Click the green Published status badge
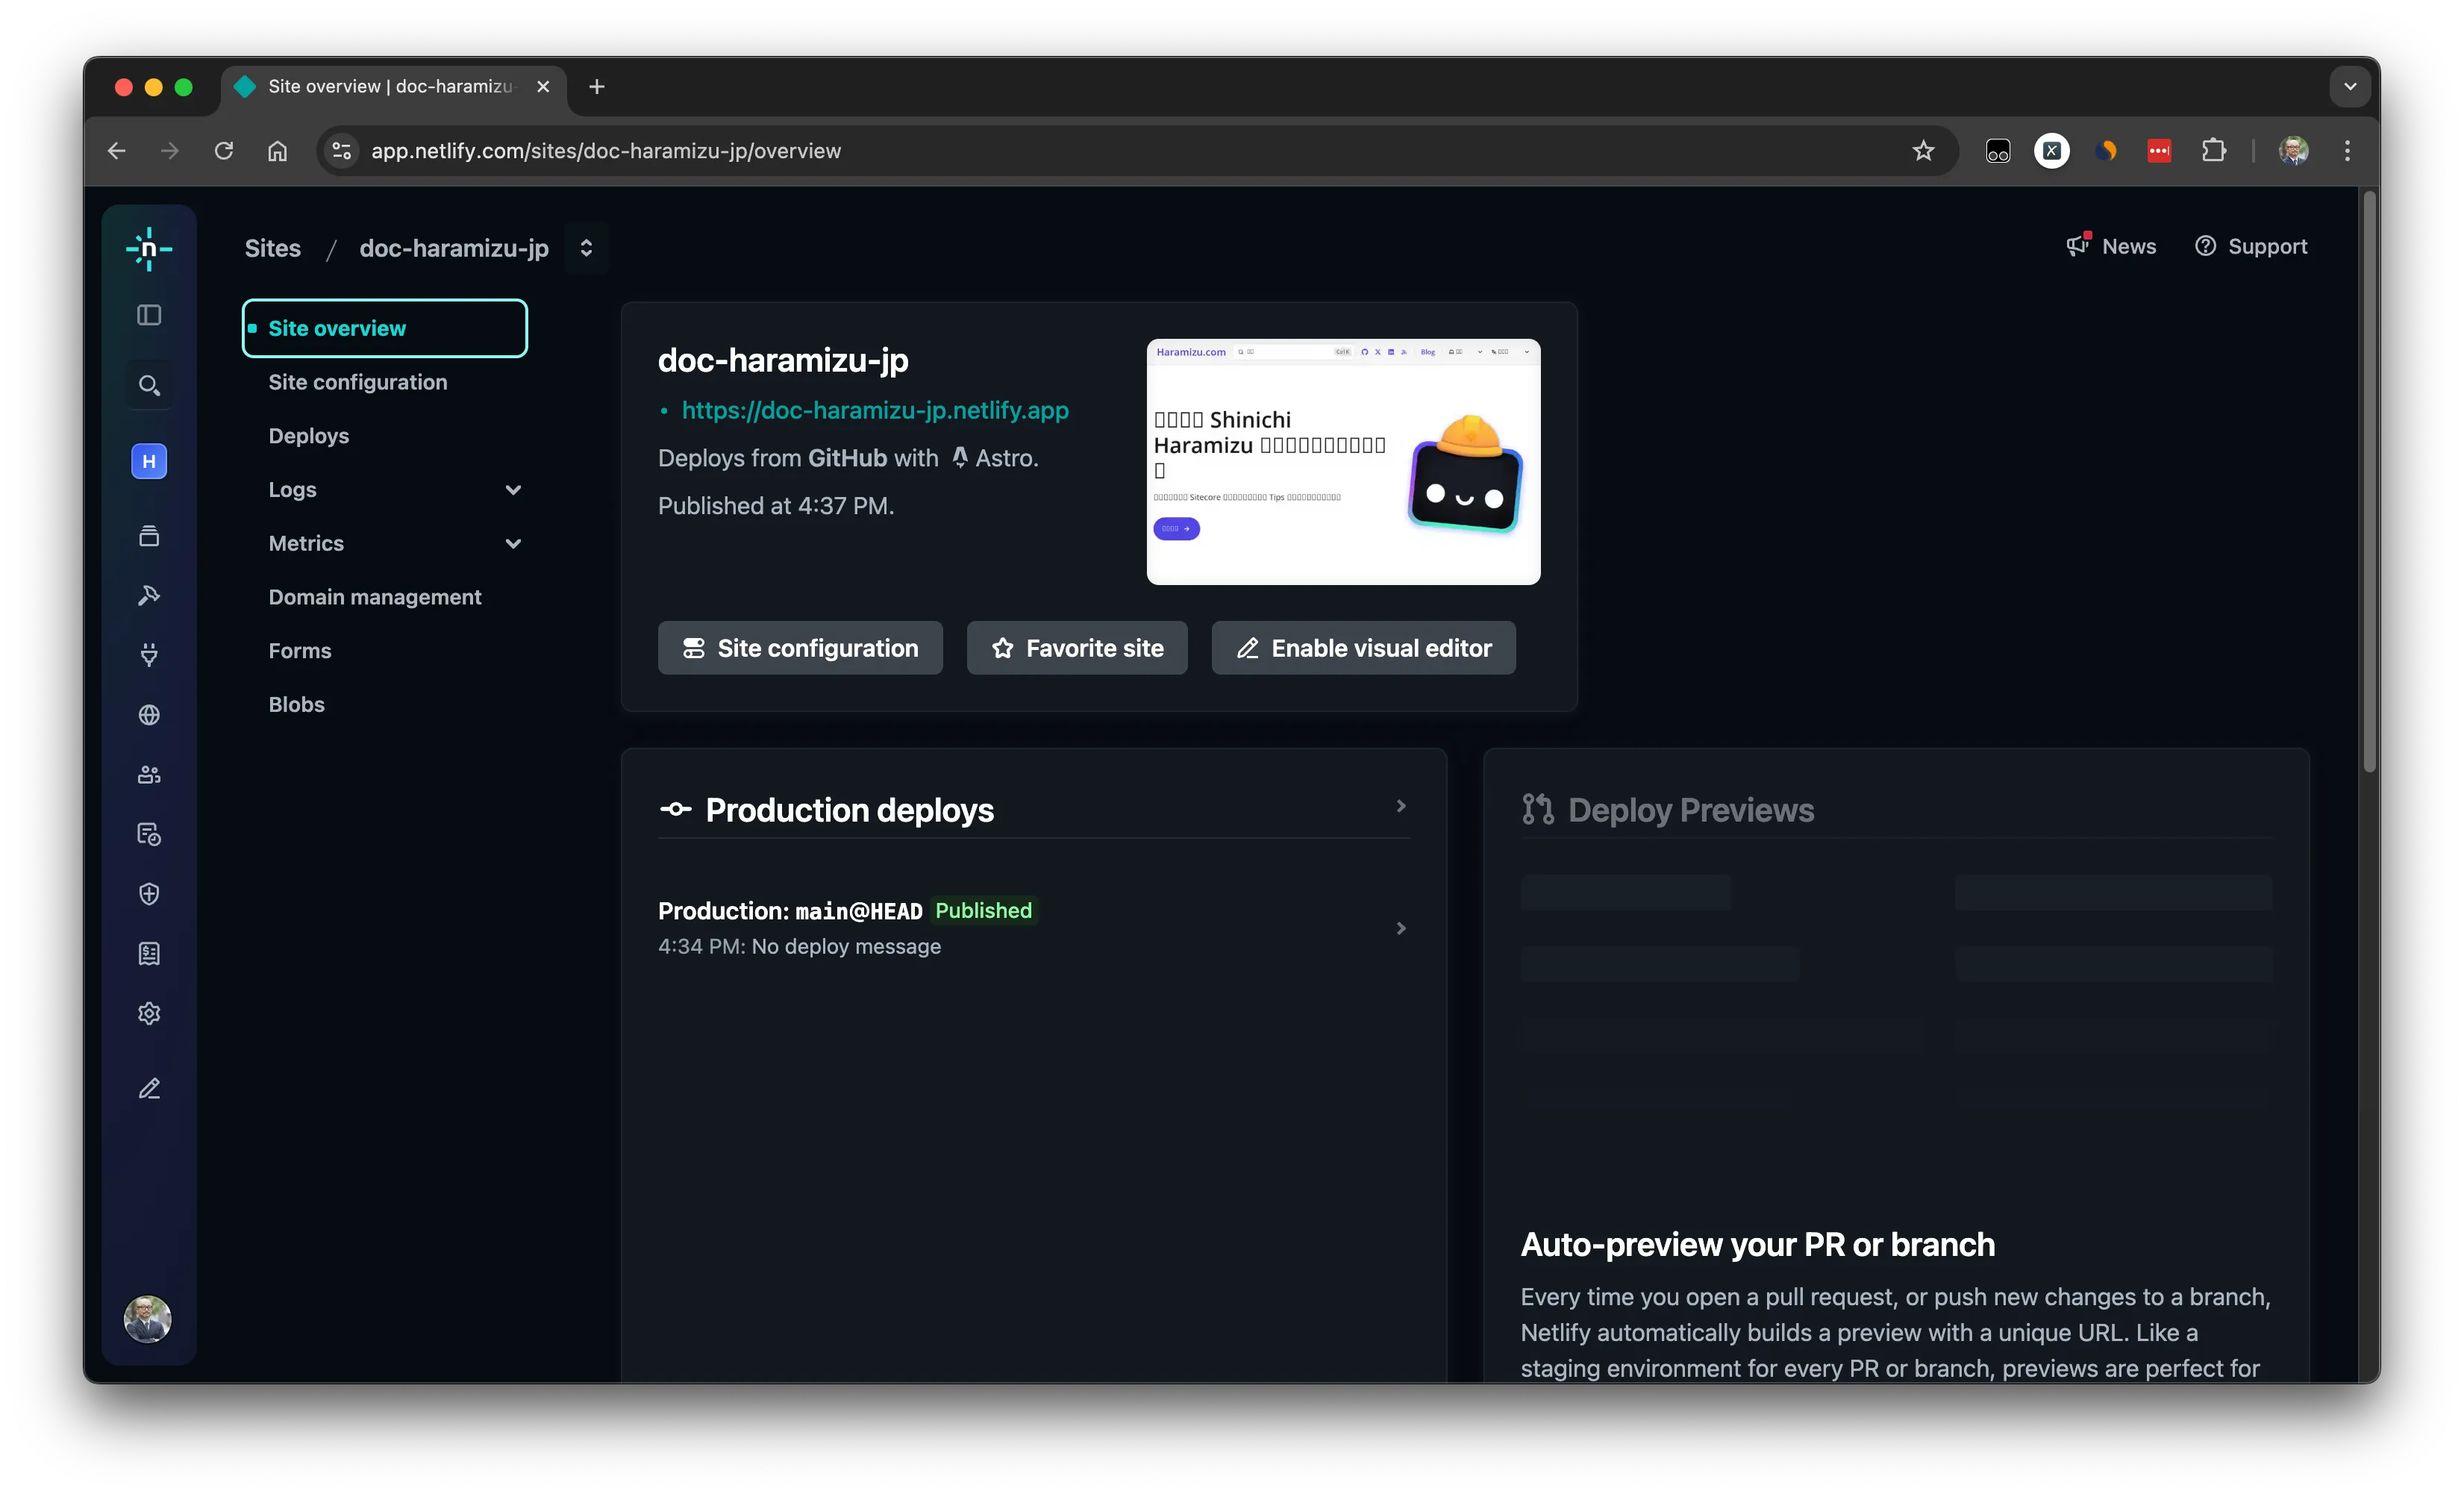The height and width of the screenshot is (1494, 2464). click(x=983, y=911)
